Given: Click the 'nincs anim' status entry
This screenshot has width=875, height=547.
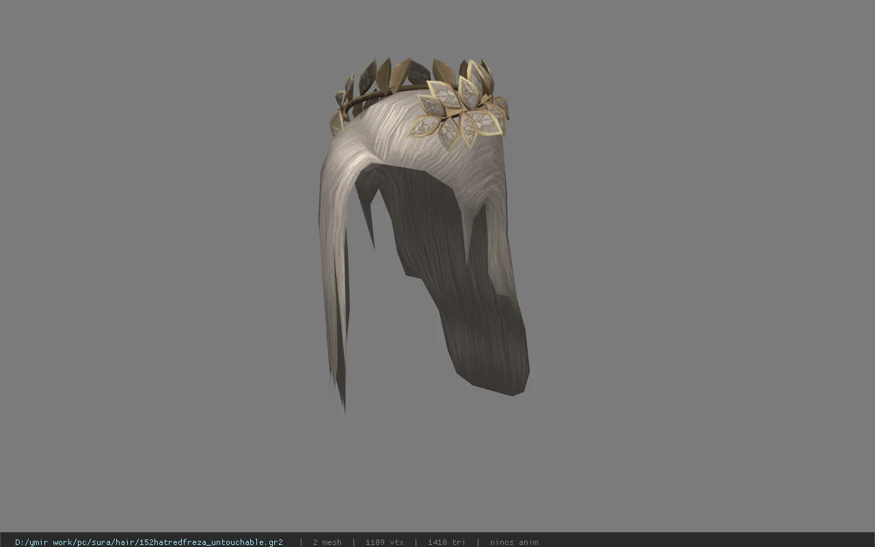Looking at the screenshot, I should point(514,542).
